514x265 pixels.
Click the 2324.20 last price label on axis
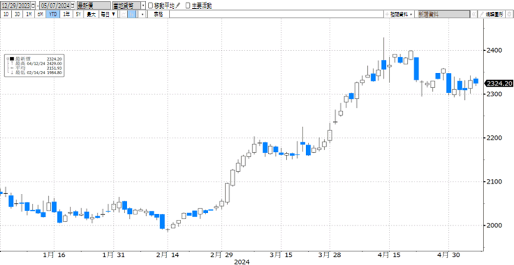coord(498,84)
